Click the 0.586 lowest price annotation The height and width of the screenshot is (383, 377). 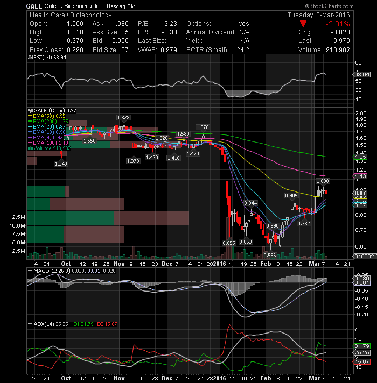(x=270, y=256)
